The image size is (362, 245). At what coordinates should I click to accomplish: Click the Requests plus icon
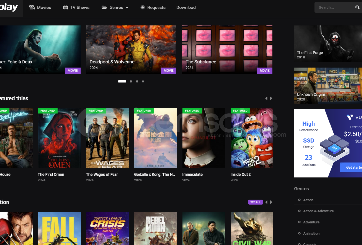coord(143,8)
